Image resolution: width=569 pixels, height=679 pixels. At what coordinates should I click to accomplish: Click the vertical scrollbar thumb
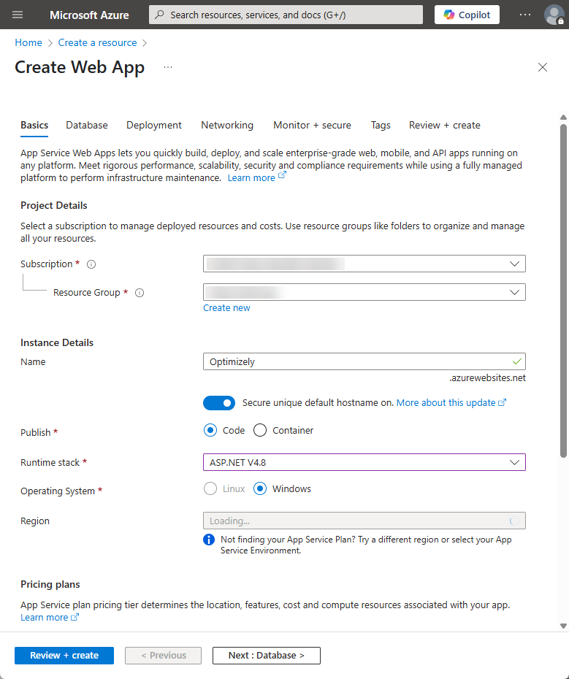tap(563, 291)
